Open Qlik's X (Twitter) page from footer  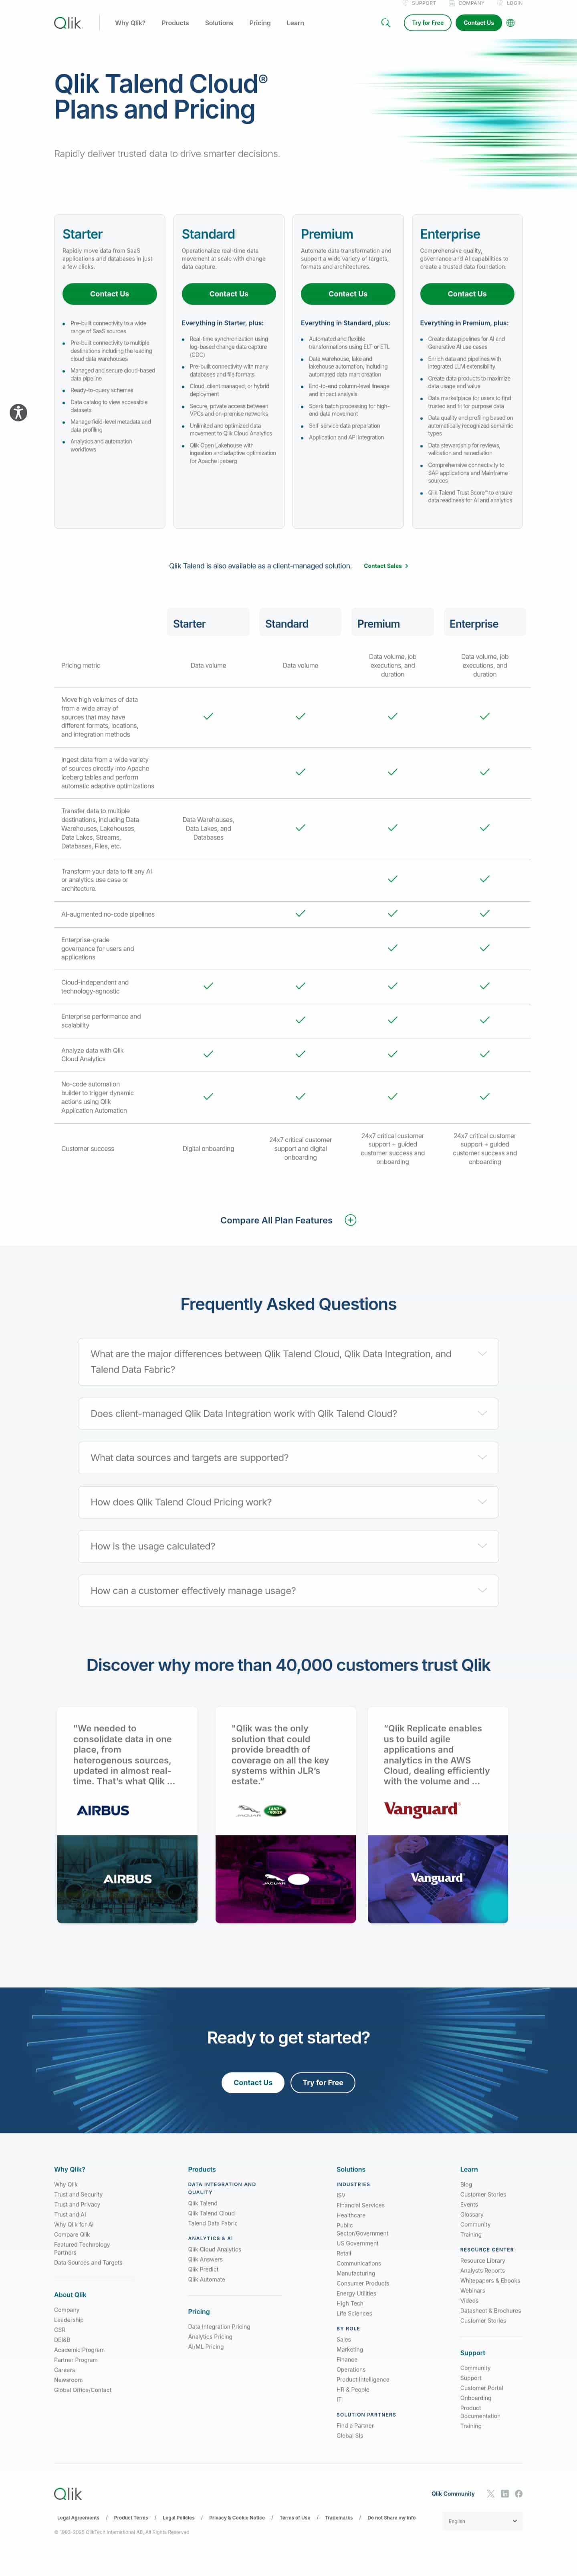click(491, 2493)
